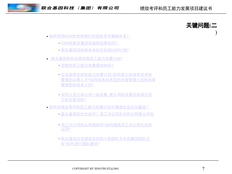Image resolution: width=232 pixels, height=174 pixels.
Task: Click link 如何在绩效考评和员工能力发展计划中推进企业文化建设
Action: point(100,107)
